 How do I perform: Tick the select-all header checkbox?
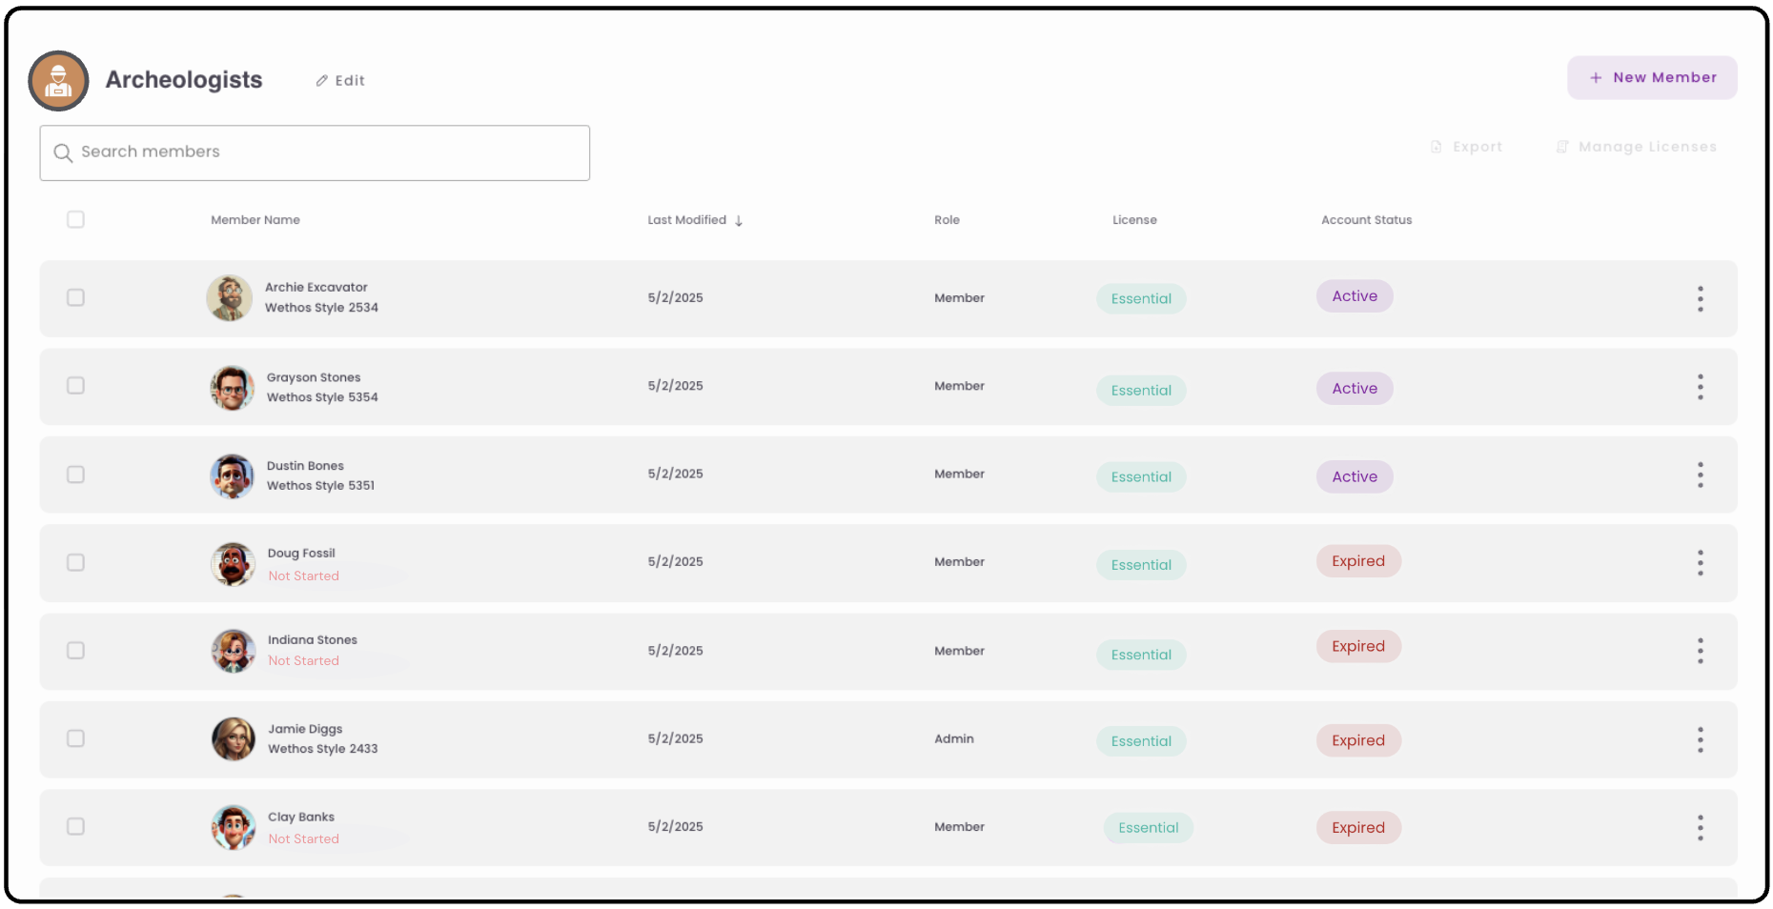(75, 219)
